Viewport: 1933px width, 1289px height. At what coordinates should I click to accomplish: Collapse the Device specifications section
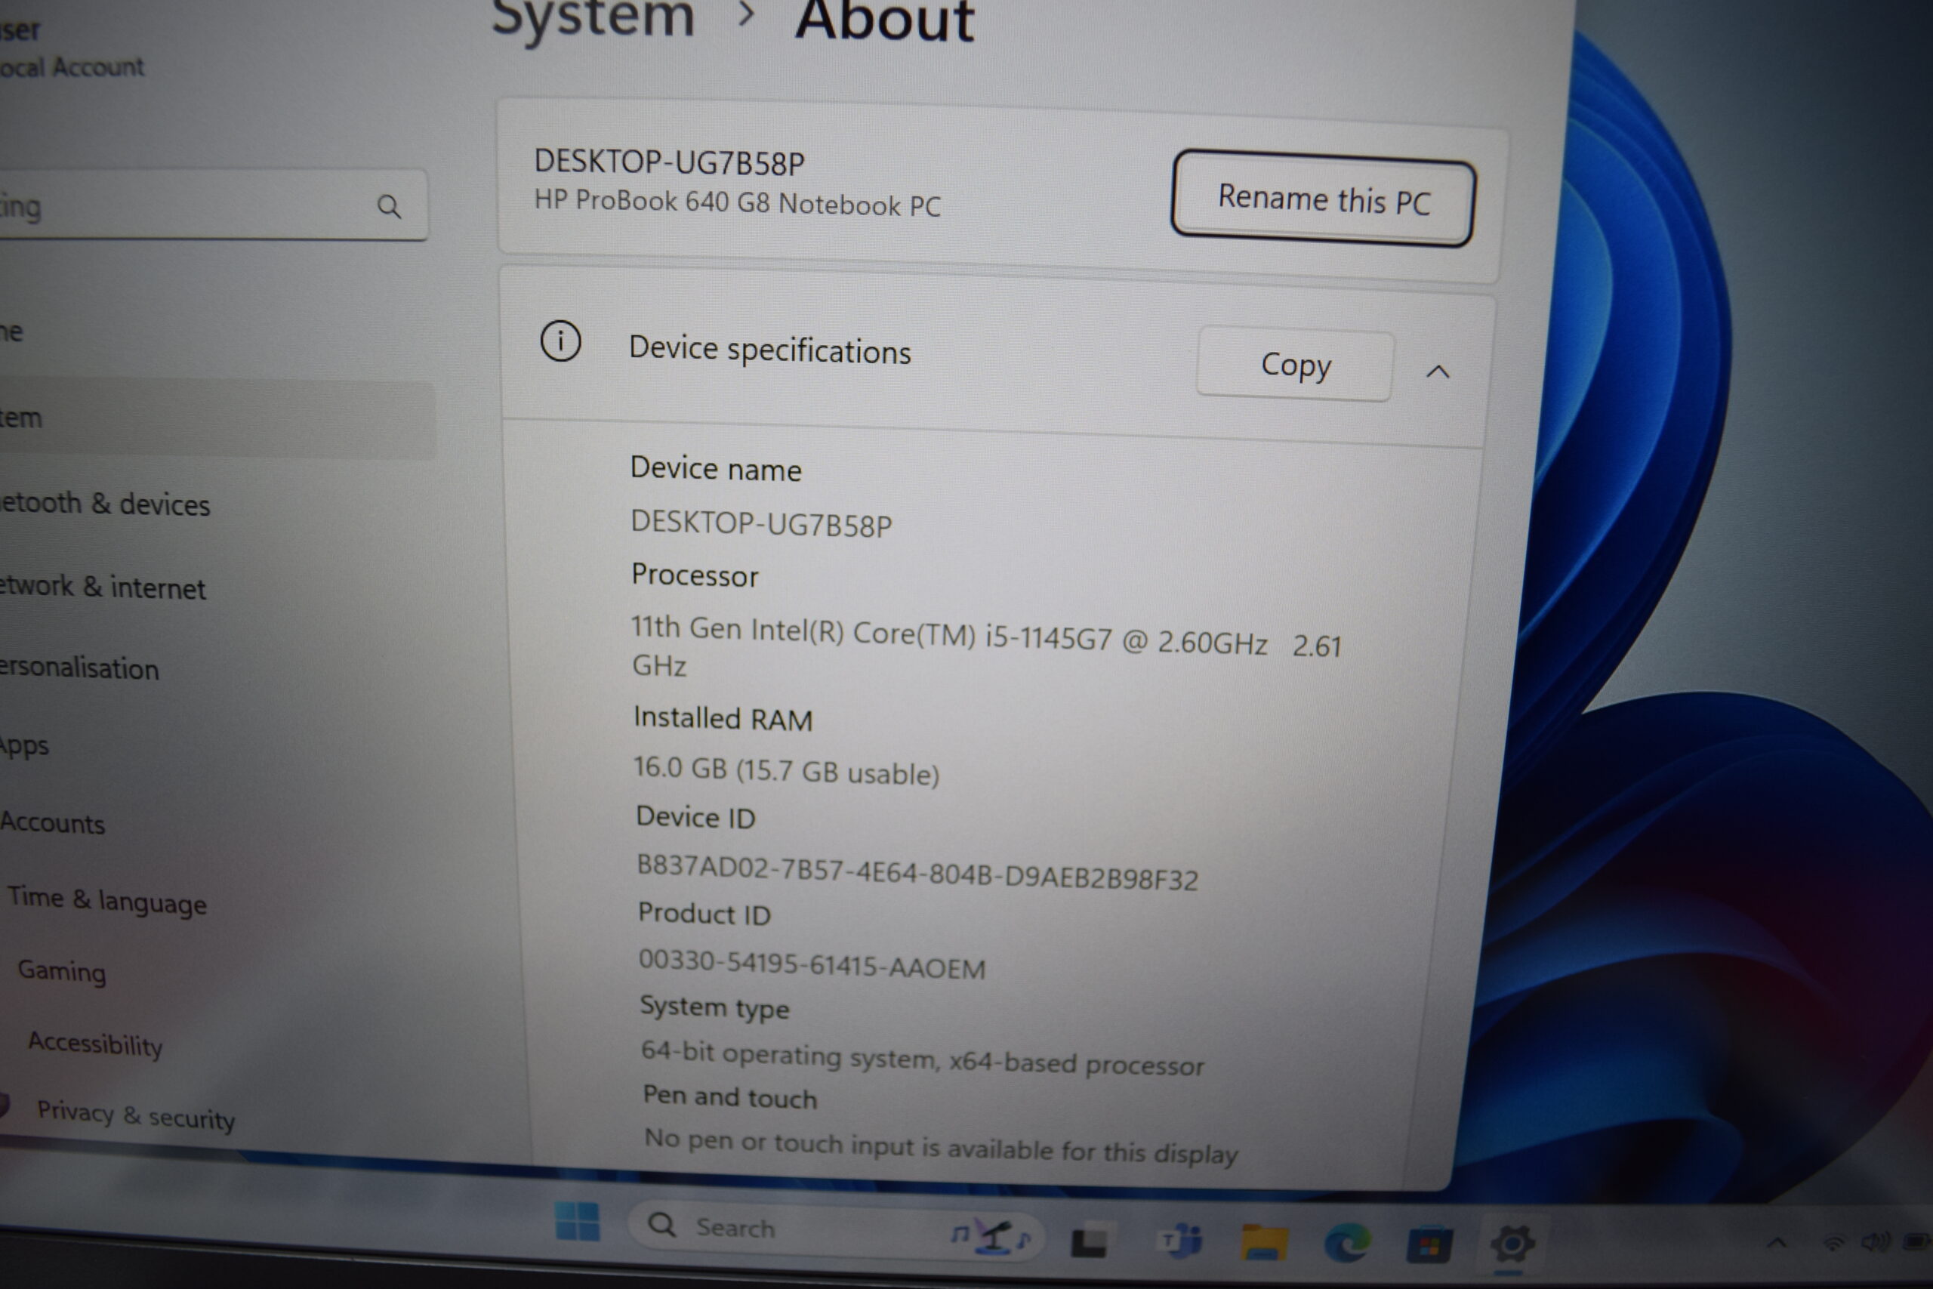pos(1437,372)
